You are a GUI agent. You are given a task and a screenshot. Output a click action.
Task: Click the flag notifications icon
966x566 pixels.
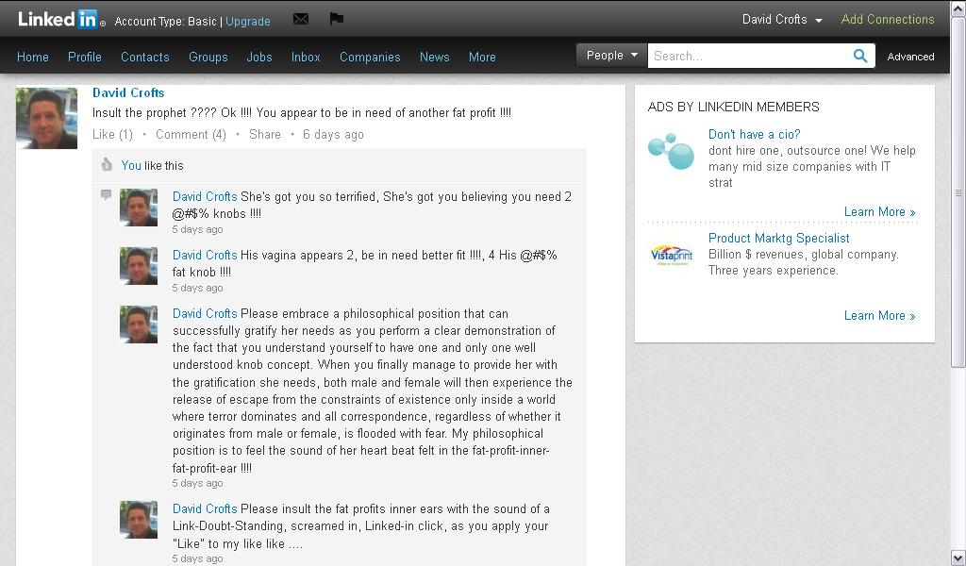(337, 19)
